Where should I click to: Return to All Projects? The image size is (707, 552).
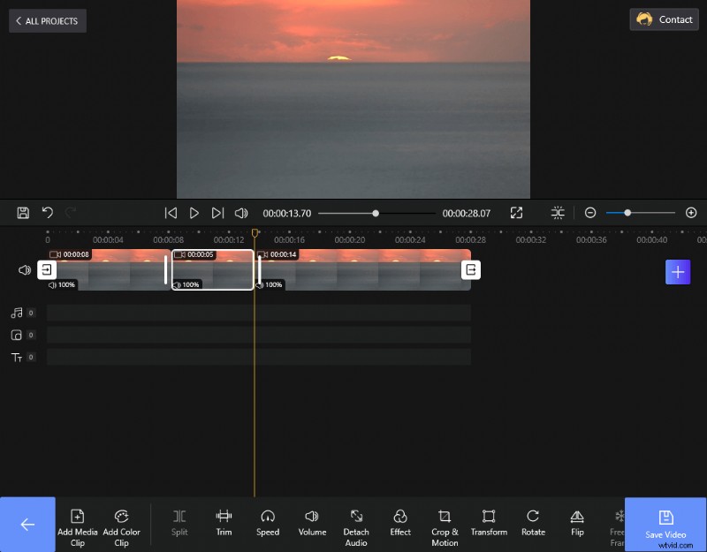click(47, 20)
